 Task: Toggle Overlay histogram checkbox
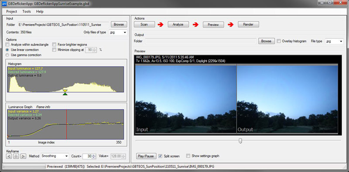279,41
